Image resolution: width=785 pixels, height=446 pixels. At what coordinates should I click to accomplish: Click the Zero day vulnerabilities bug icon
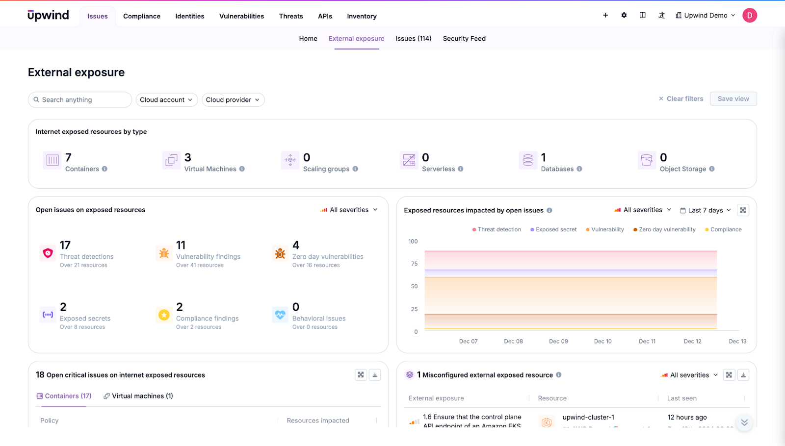pos(280,252)
